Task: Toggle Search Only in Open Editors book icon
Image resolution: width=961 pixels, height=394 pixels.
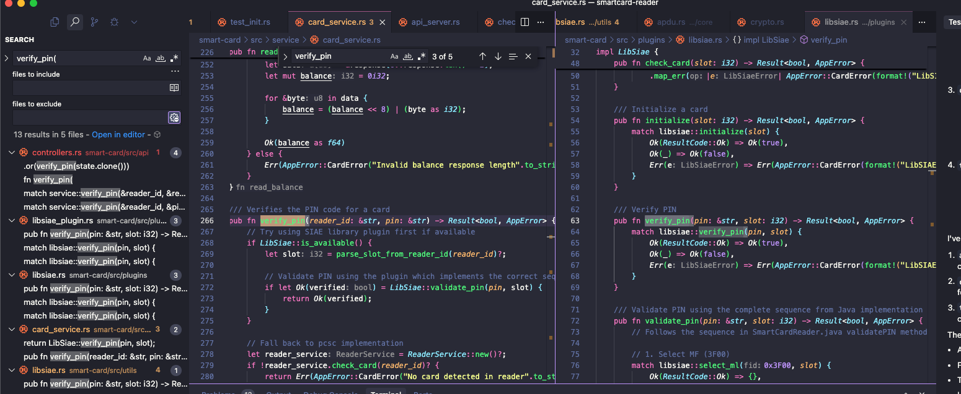Action: point(174,88)
